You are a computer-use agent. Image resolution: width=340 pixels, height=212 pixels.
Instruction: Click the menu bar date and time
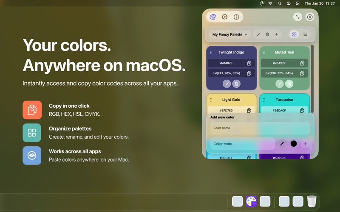tap(320, 3)
